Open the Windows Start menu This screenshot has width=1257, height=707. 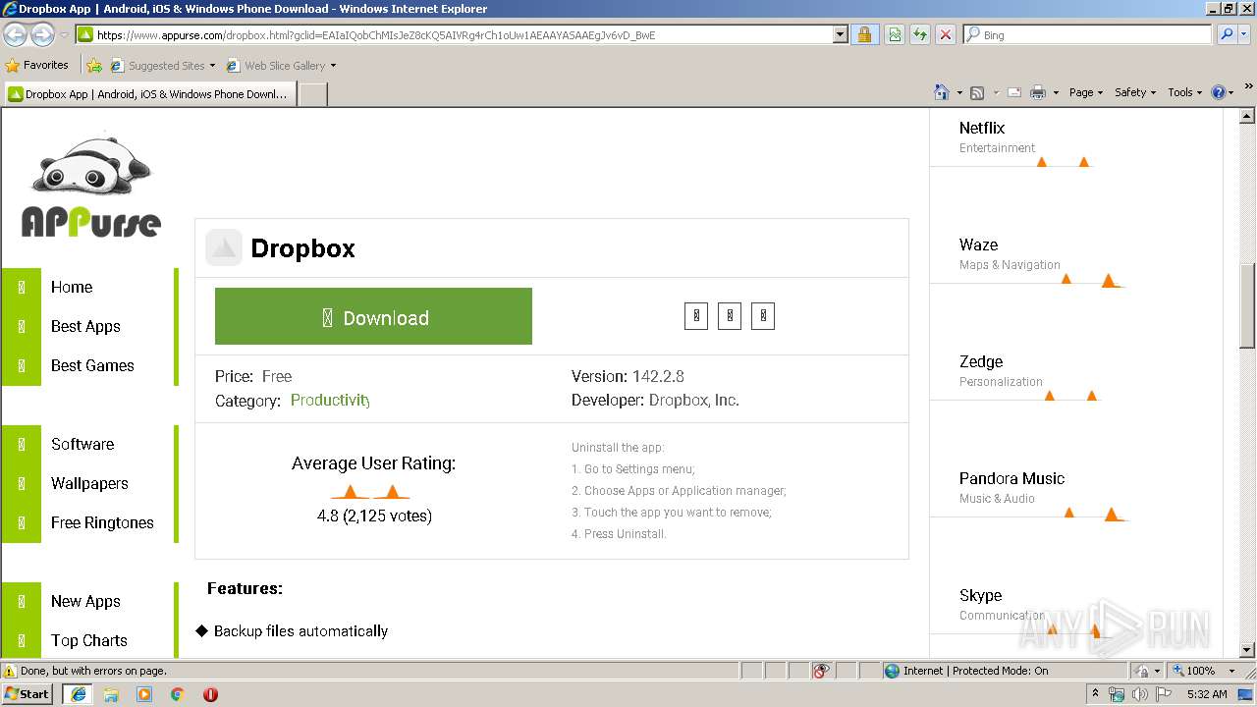(27, 693)
